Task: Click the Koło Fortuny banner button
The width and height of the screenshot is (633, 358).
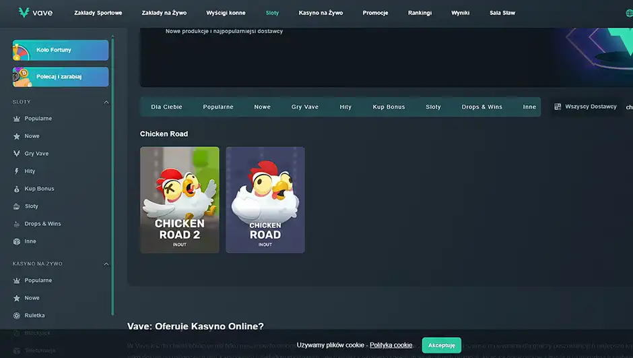Action: (61, 50)
